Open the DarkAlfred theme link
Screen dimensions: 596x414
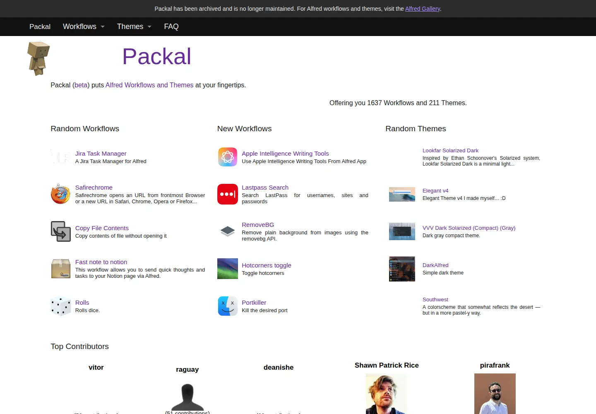tap(435, 265)
